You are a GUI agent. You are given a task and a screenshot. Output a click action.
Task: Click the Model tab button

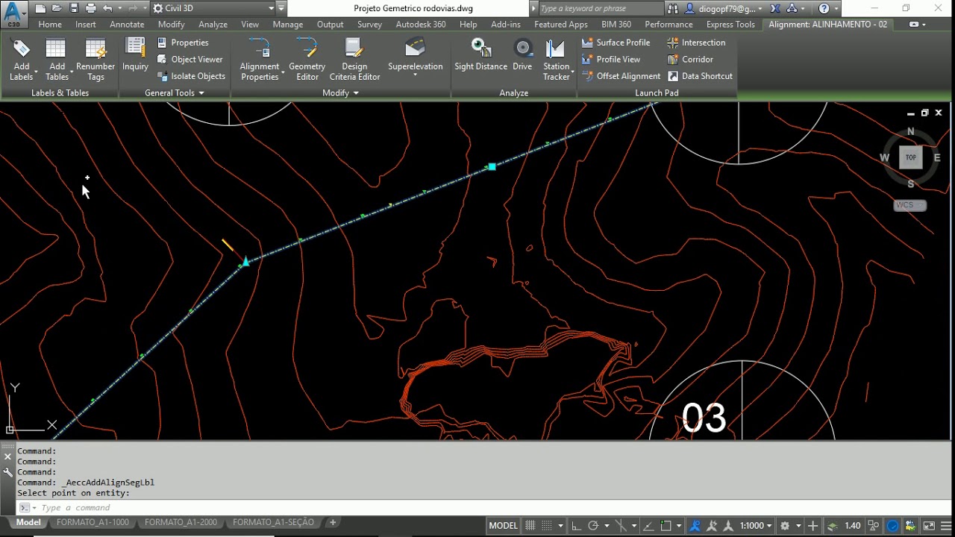(x=28, y=522)
